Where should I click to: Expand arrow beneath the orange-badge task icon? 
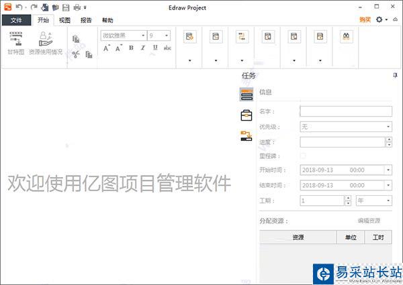pos(190,61)
